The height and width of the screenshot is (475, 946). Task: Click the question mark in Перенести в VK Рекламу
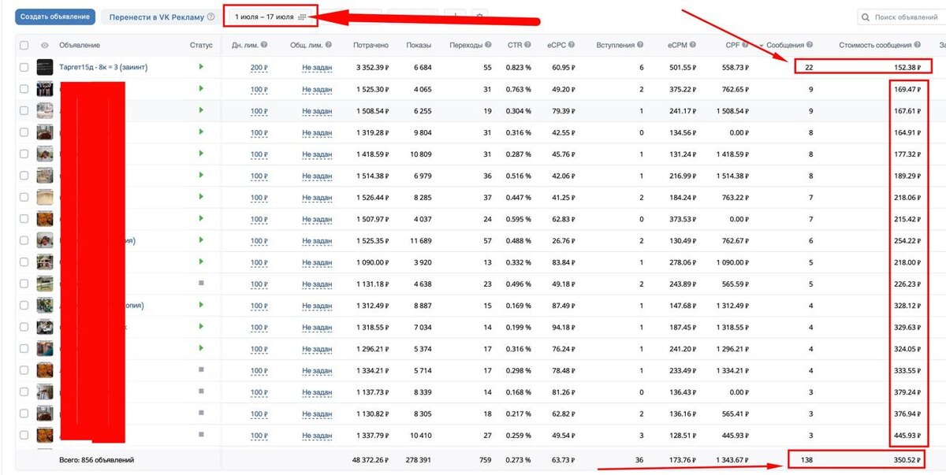click(x=210, y=17)
